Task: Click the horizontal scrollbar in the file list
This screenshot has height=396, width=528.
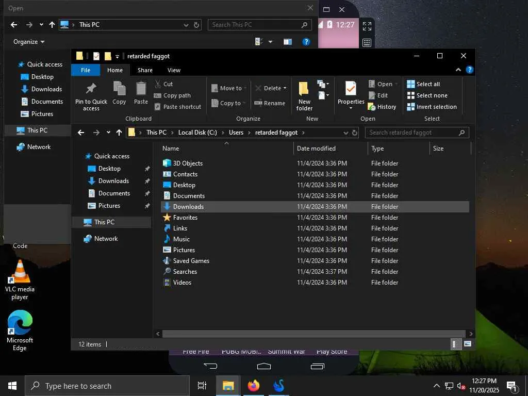Action: pos(312,334)
